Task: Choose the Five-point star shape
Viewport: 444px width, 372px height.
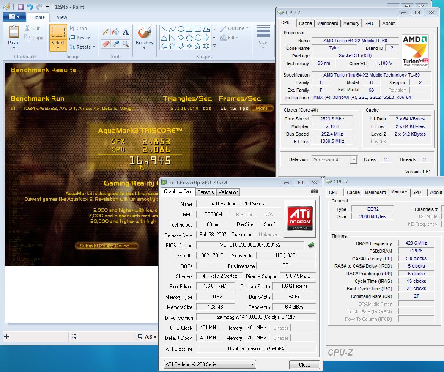Action: coord(198,46)
